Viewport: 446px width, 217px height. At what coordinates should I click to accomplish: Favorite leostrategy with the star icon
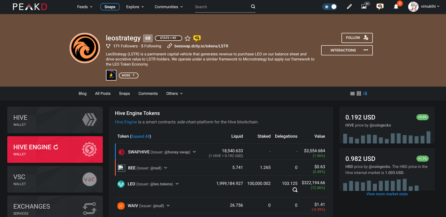(x=187, y=38)
